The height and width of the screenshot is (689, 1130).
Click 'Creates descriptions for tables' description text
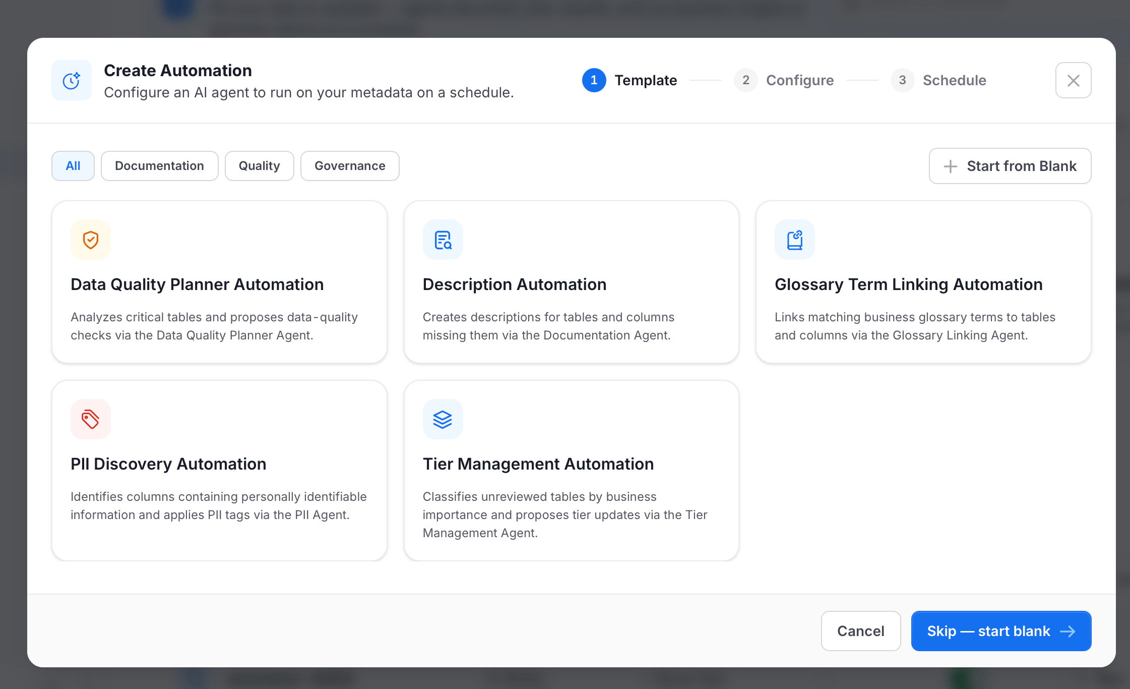548,326
